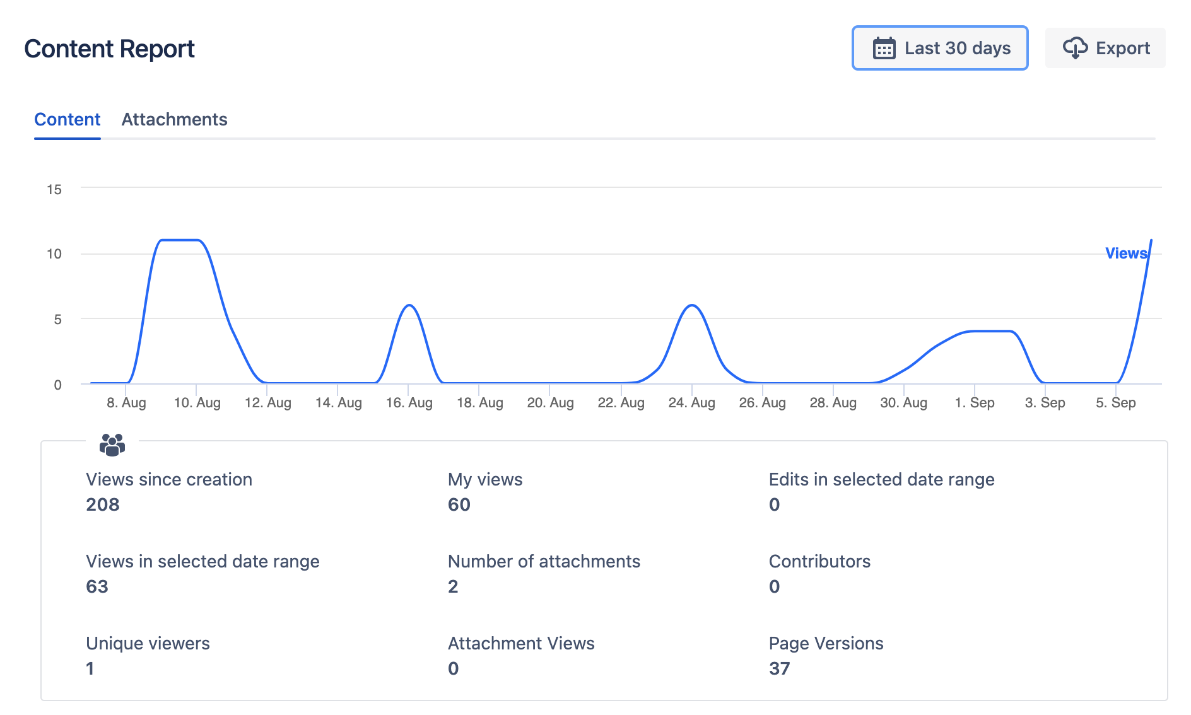Click the user group icon above the statistics

[112, 445]
